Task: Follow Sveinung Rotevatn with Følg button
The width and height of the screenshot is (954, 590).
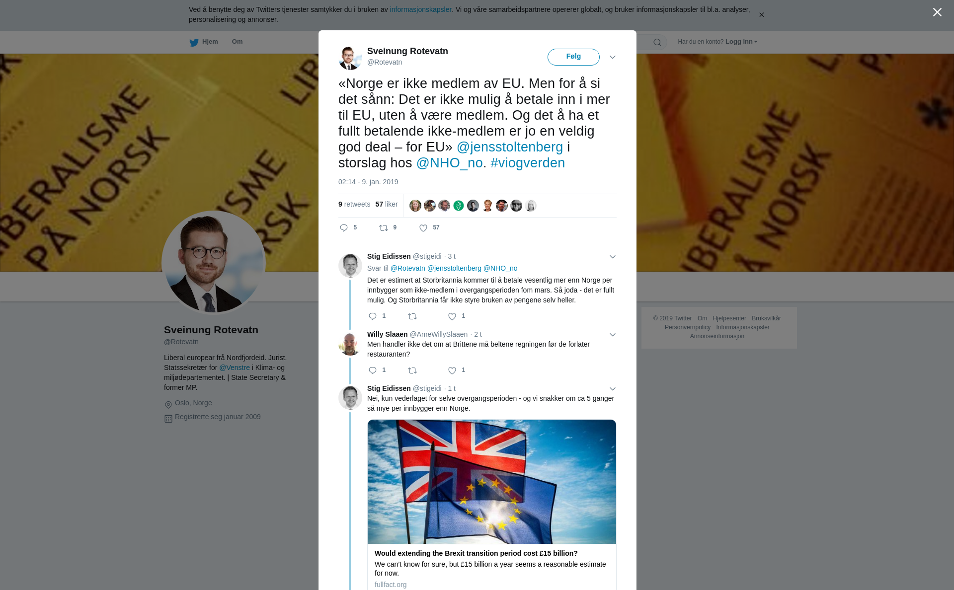Action: click(x=573, y=57)
